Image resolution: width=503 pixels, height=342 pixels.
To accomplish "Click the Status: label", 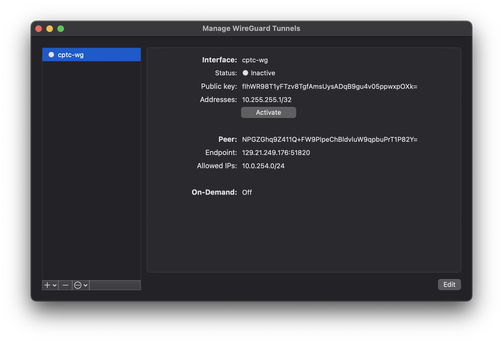I will point(226,73).
